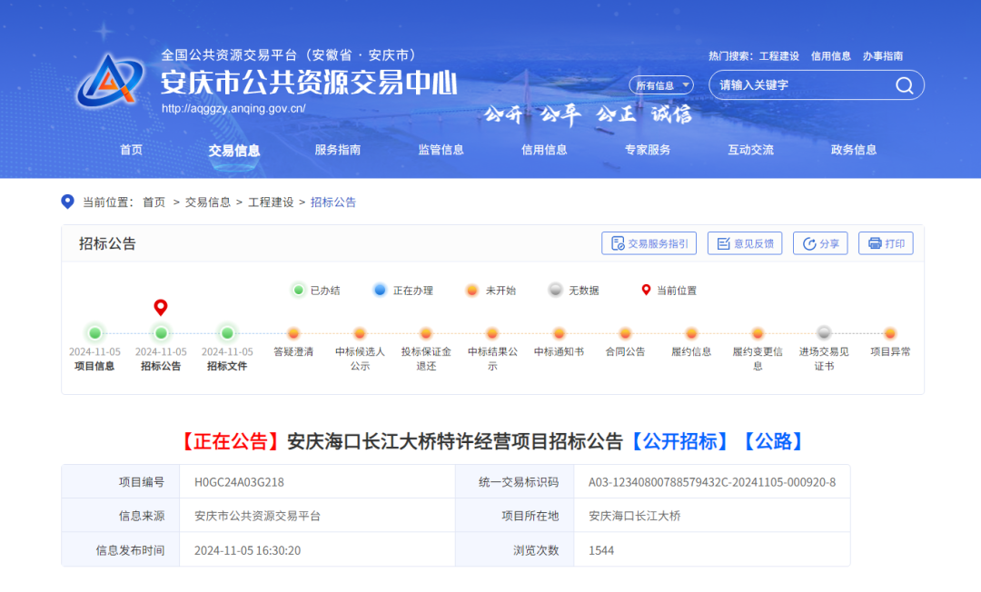Click the 分享 share button
981x592 pixels.
coord(820,243)
